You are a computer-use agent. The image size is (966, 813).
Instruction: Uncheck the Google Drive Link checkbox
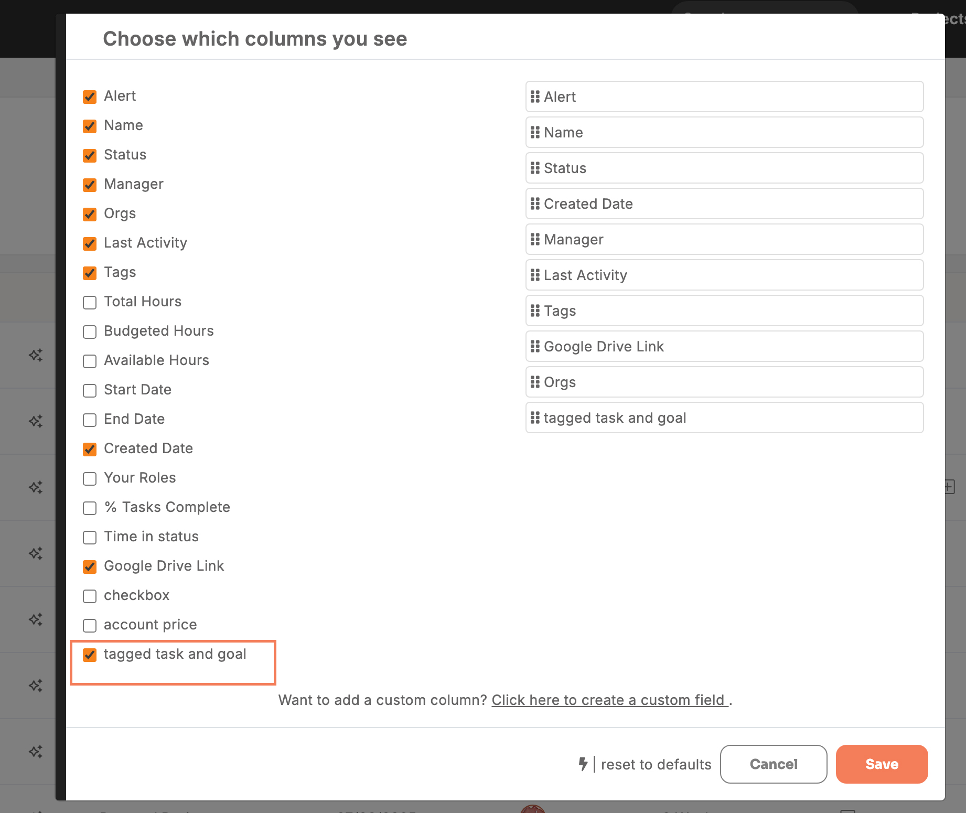pos(90,566)
